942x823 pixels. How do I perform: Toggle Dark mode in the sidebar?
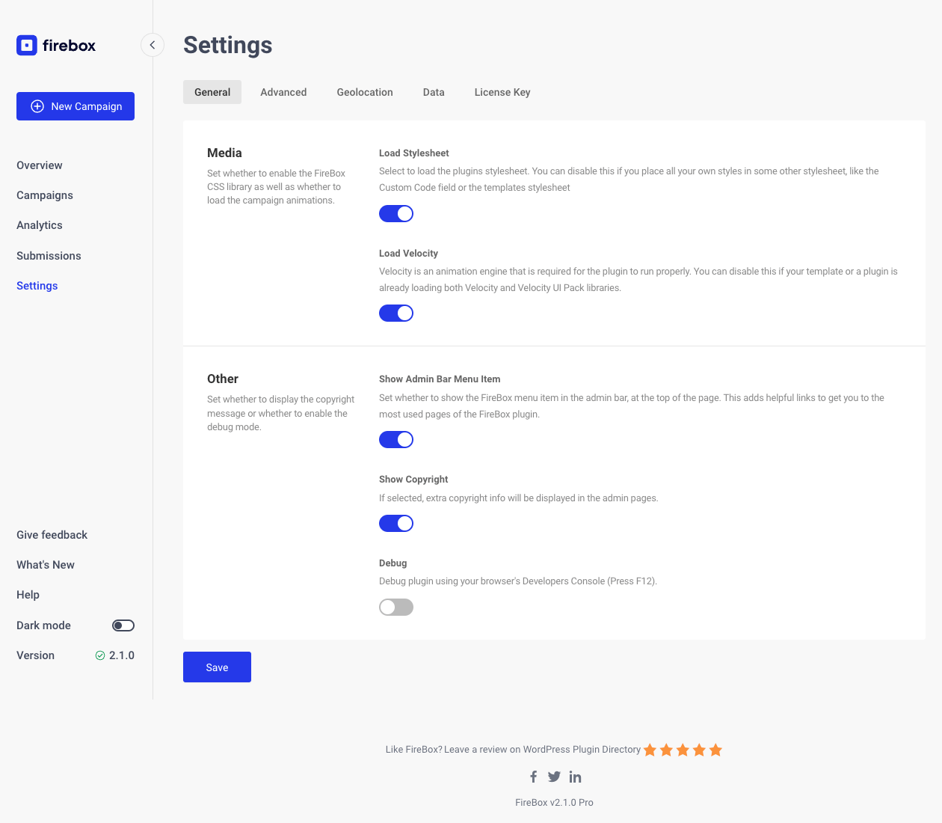coord(123,625)
